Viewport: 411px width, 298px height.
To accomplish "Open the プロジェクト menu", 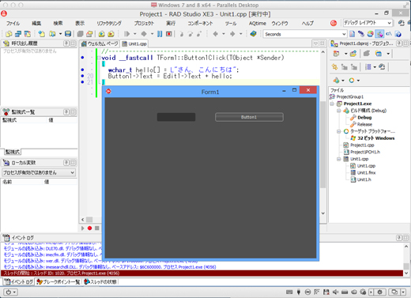I will [144, 24].
